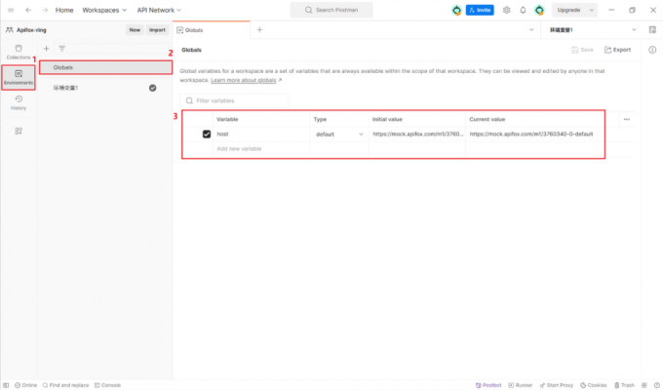The width and height of the screenshot is (663, 390).
Task: Select Globals in the environments list
Action: 105,67
